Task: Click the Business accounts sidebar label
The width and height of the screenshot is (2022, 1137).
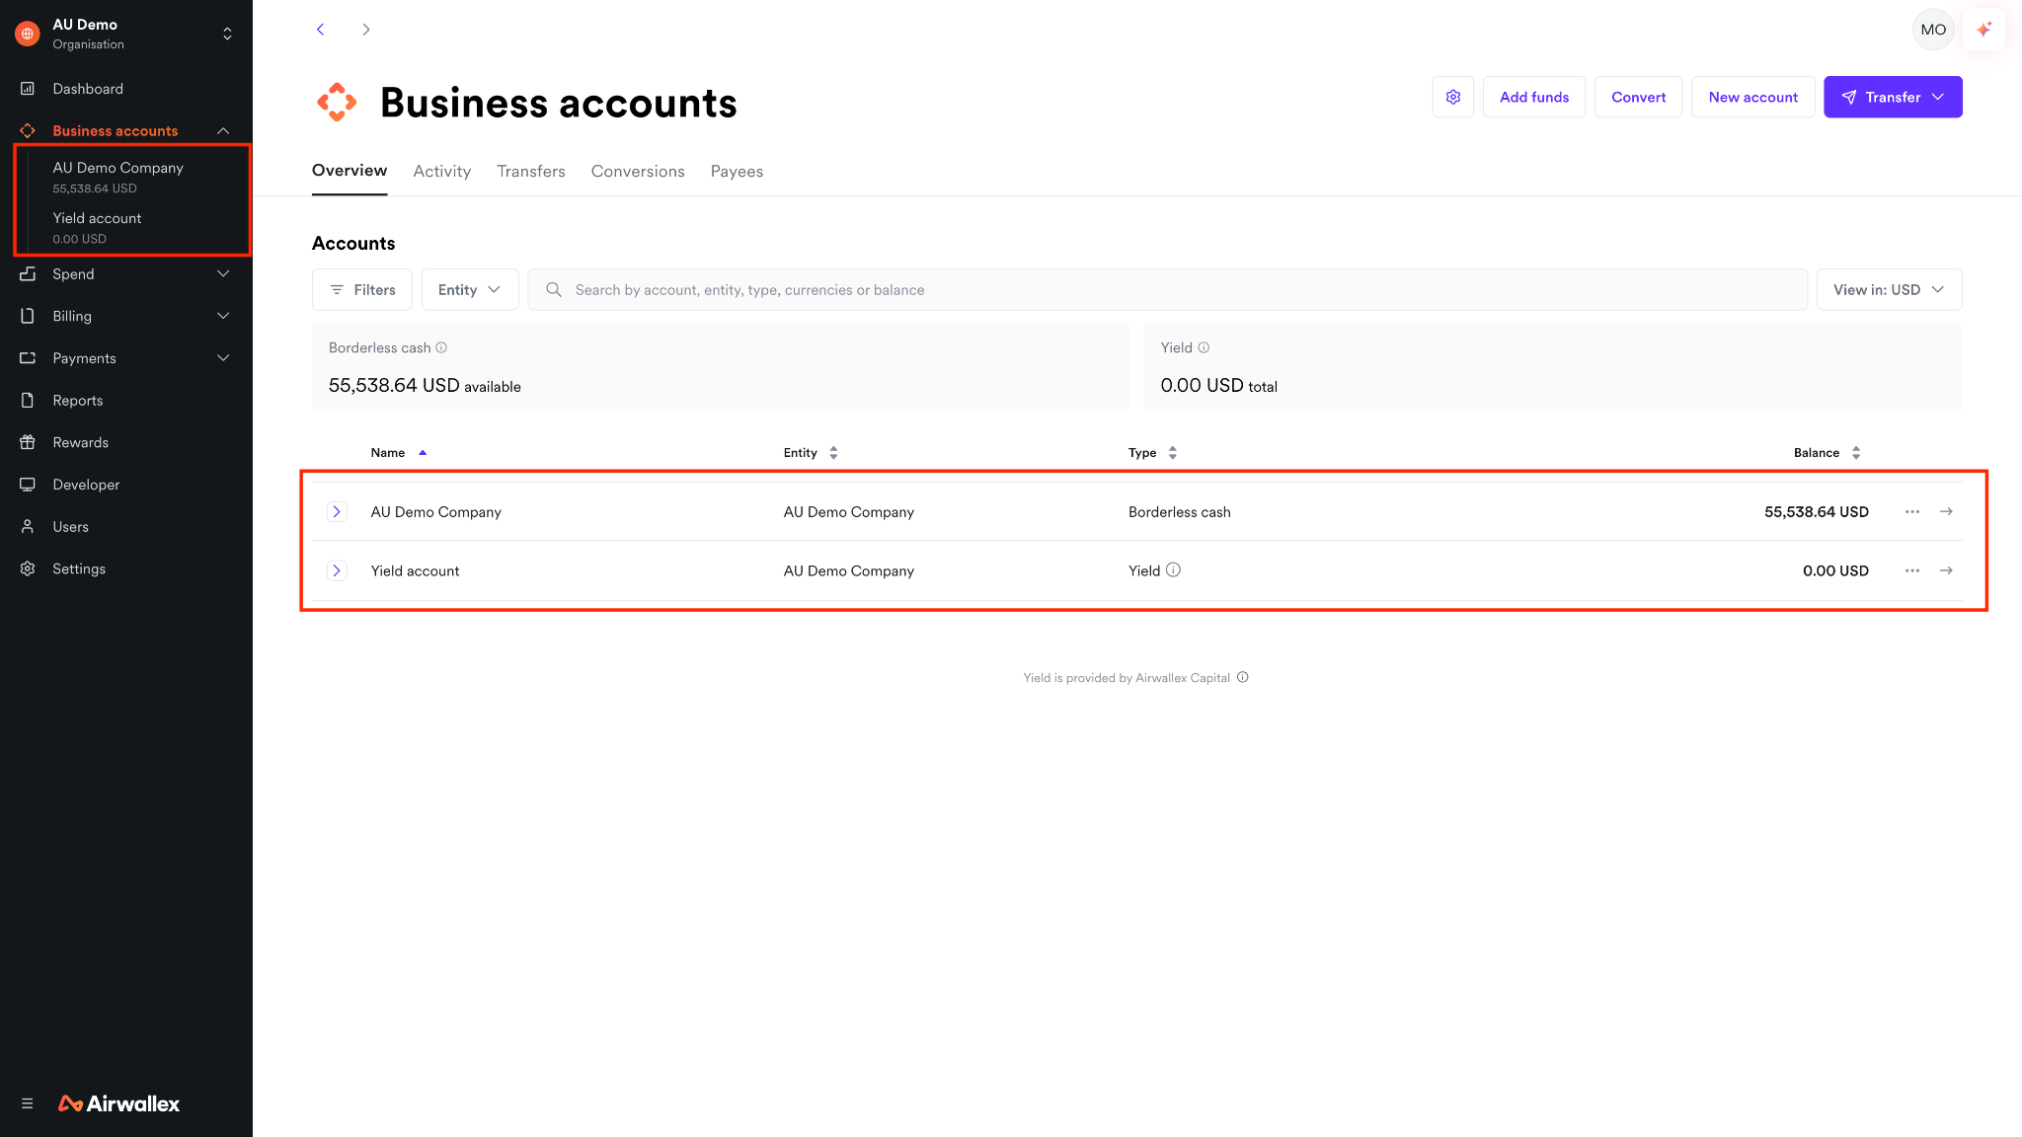Action: [x=116, y=131]
